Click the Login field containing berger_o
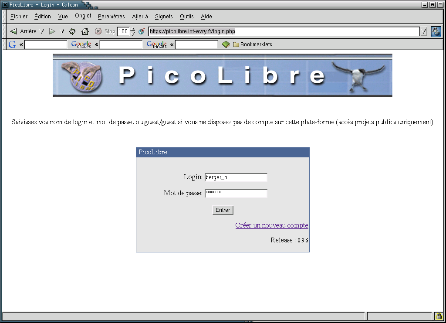This screenshot has height=323, width=446. point(236,177)
